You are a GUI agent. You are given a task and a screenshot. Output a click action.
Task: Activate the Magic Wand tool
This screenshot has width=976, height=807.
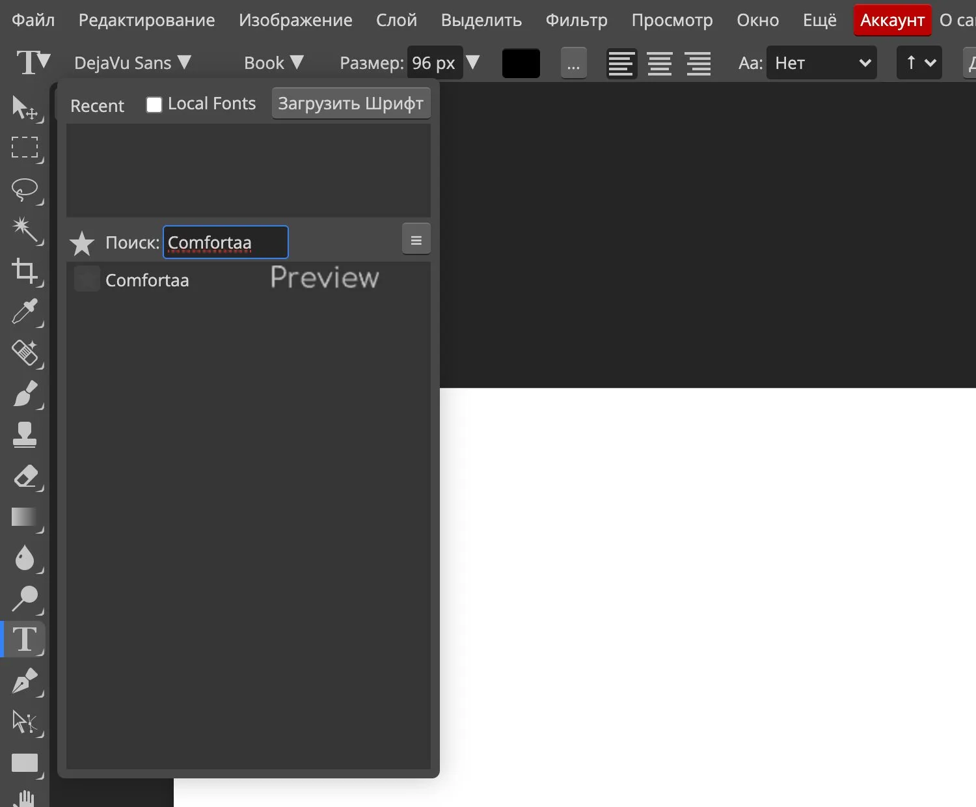[25, 230]
